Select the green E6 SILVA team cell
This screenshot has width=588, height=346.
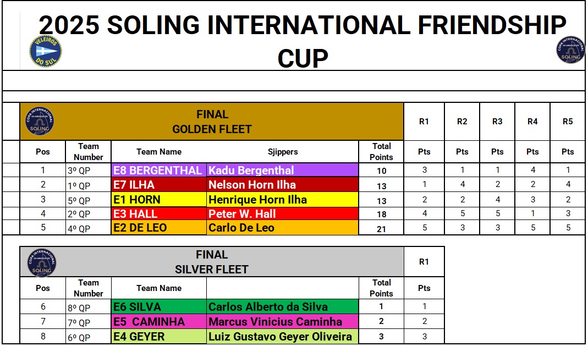159,306
